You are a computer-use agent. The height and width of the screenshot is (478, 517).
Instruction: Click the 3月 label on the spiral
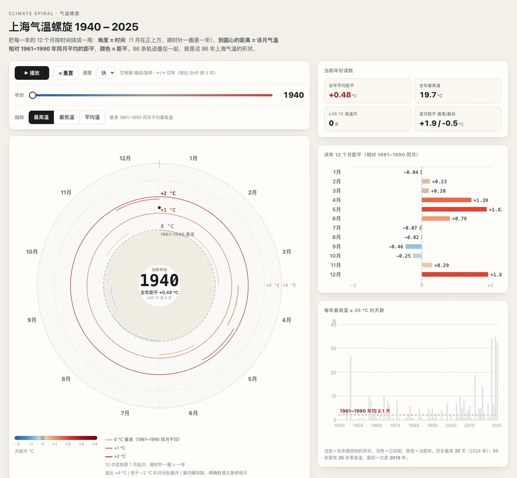point(287,252)
